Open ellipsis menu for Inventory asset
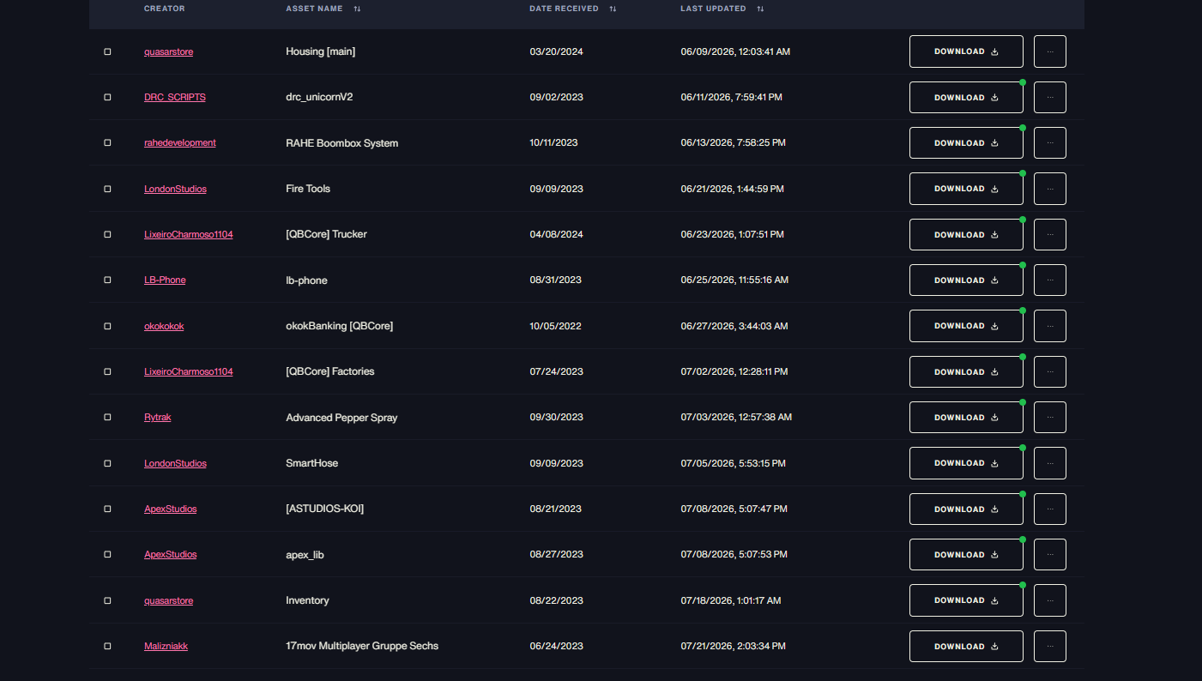The height and width of the screenshot is (681, 1202). pyautogui.click(x=1050, y=600)
